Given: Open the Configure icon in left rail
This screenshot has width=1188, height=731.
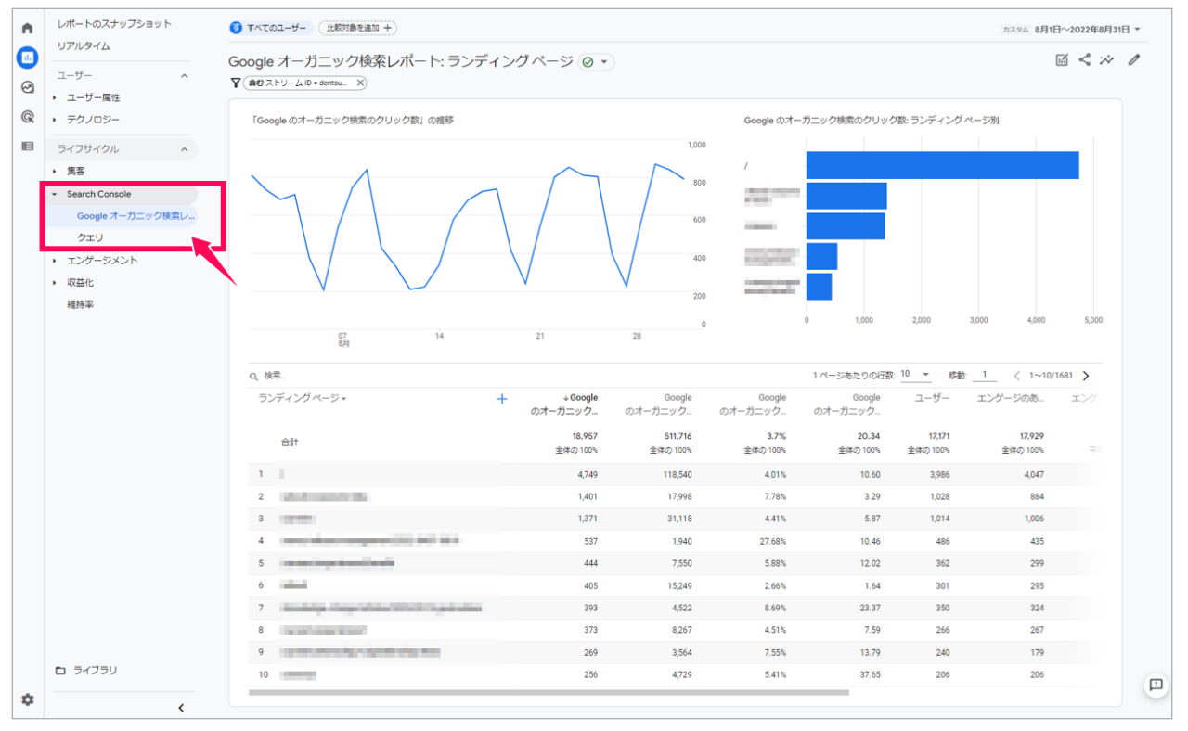Looking at the screenshot, I should tap(27, 146).
